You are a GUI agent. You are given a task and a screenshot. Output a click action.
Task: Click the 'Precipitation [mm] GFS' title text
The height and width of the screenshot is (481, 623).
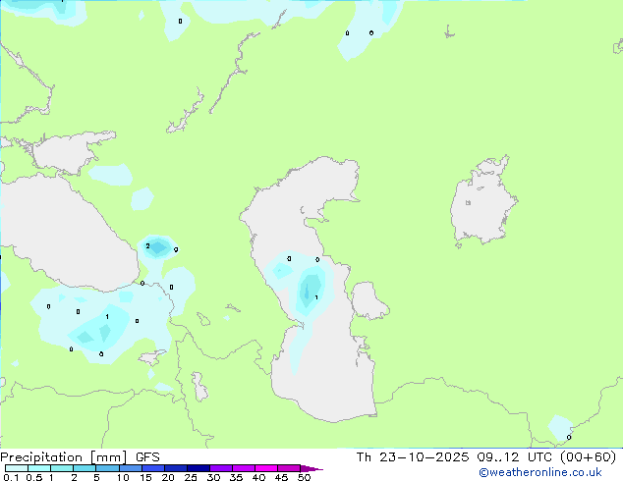pos(80,457)
